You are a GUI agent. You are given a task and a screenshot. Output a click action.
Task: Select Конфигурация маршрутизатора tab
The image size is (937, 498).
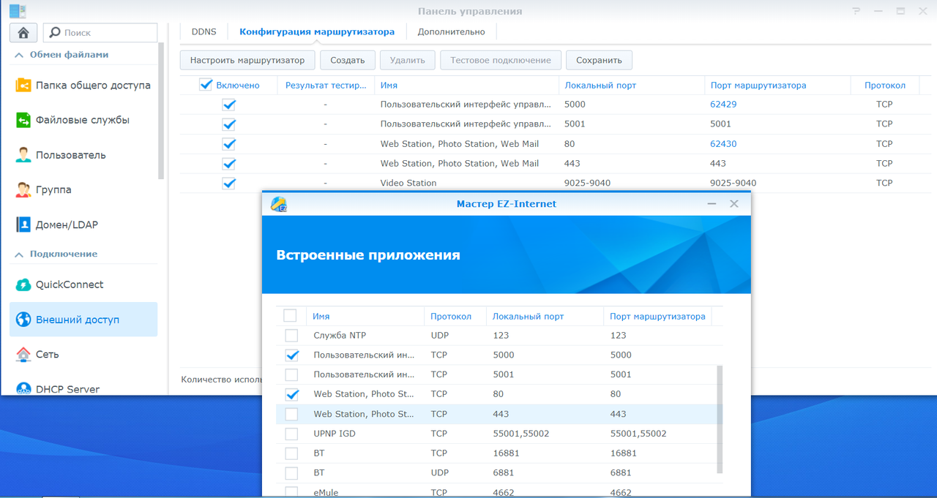[317, 31]
